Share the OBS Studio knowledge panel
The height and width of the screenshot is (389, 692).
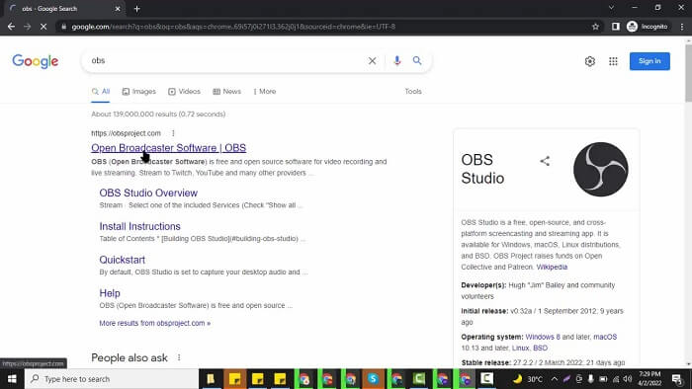[x=545, y=161]
